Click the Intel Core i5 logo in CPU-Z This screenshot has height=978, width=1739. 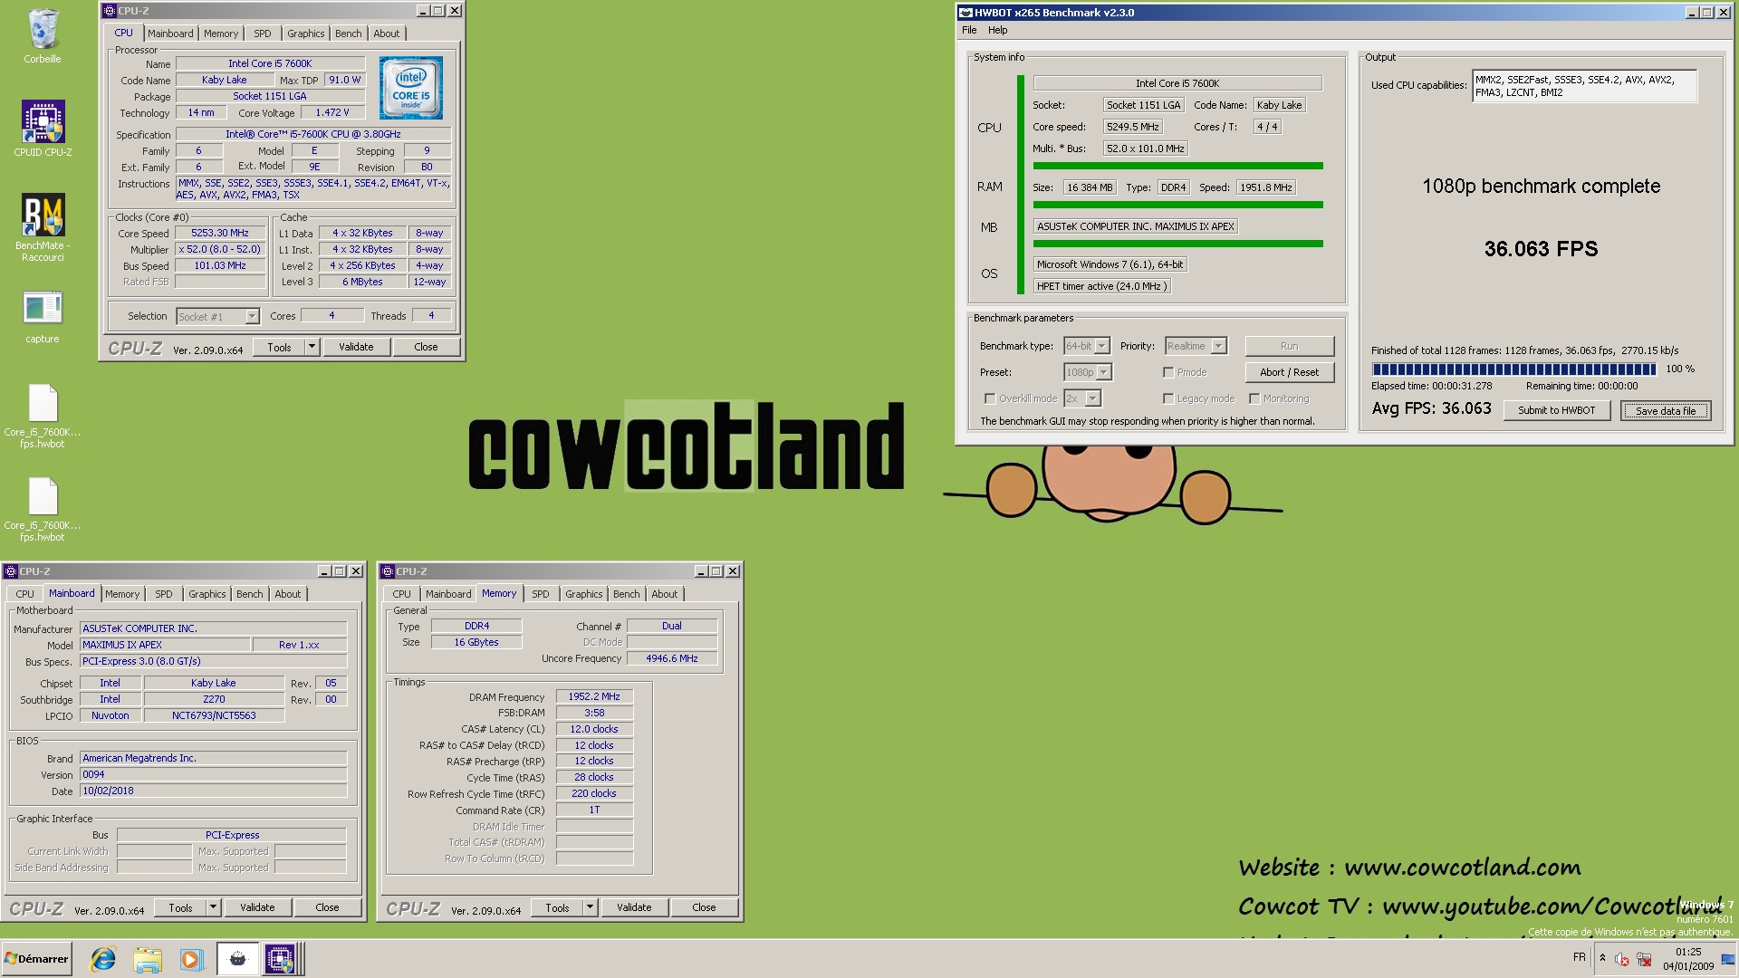pos(411,87)
